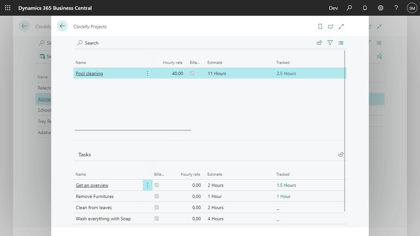Open the Pool cleaning project link

[x=89, y=74]
